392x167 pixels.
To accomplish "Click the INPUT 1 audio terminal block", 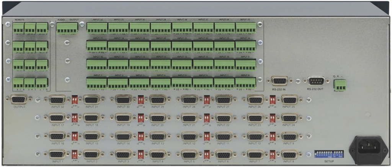I will 97,83.
